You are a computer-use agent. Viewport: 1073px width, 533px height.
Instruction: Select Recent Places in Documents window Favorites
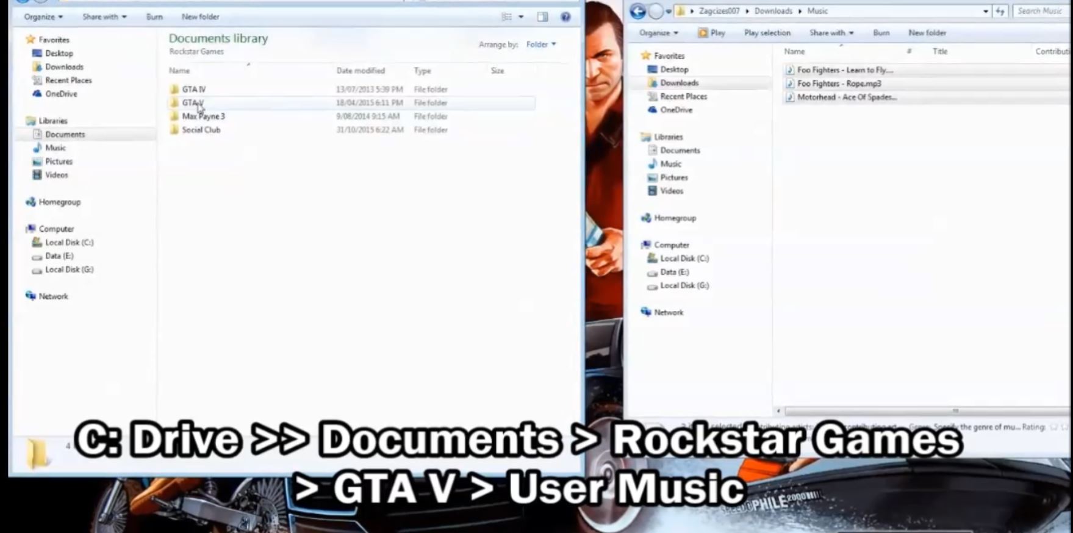click(62, 80)
